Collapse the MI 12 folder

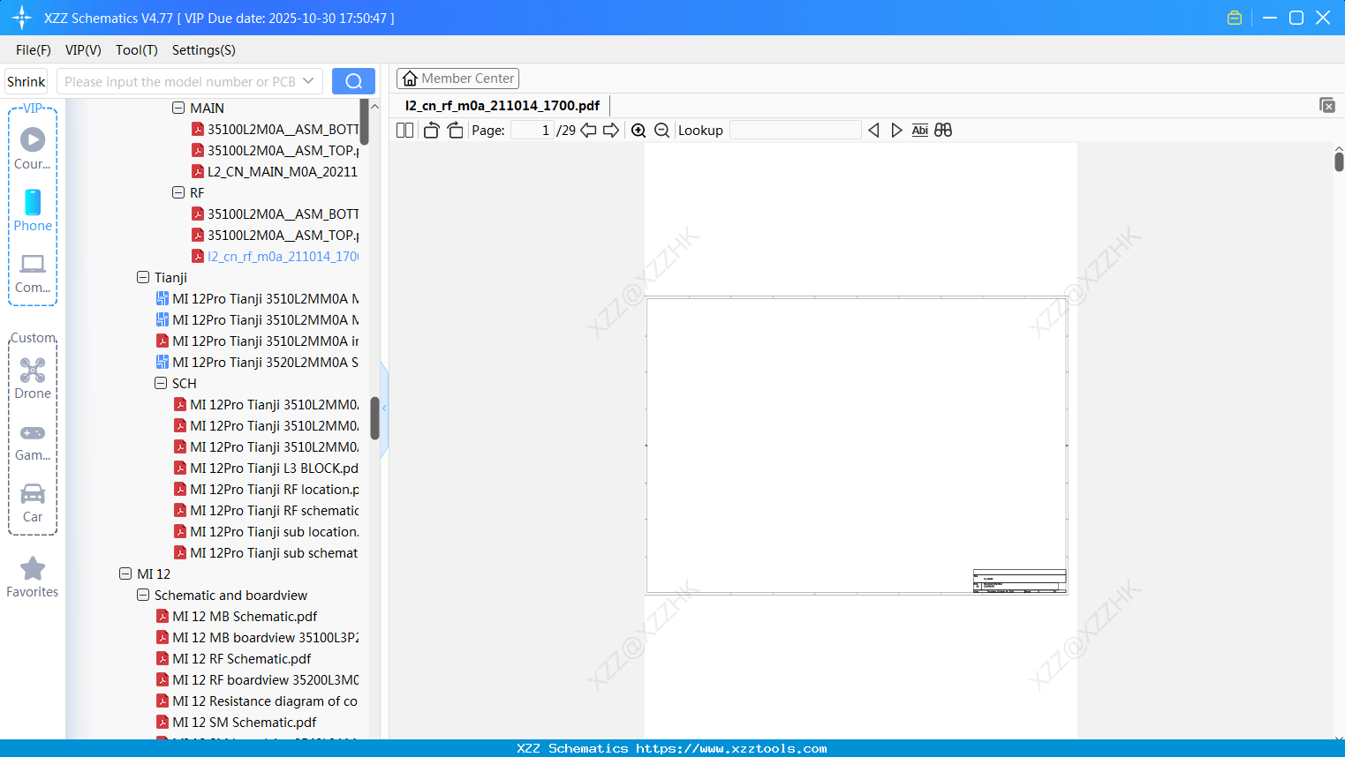125,573
